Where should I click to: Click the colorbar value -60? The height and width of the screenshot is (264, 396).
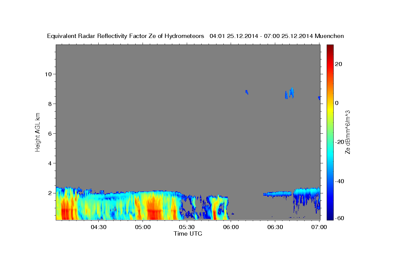(339, 218)
